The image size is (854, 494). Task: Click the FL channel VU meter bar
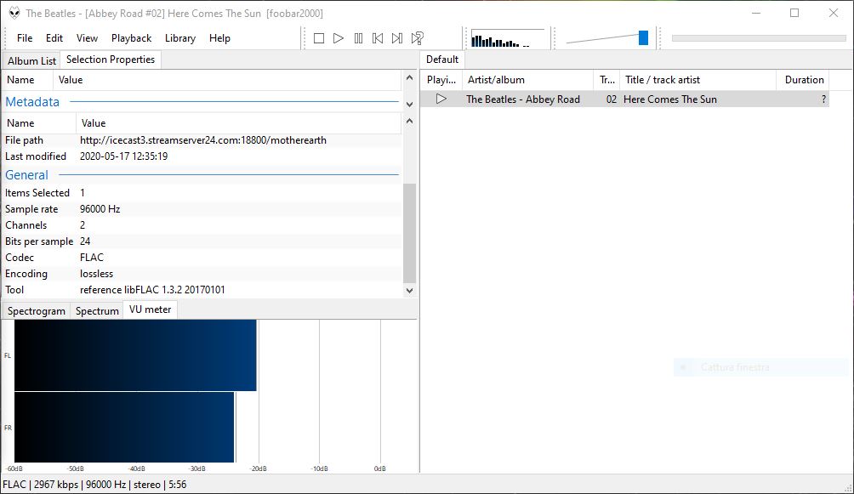(x=135, y=355)
